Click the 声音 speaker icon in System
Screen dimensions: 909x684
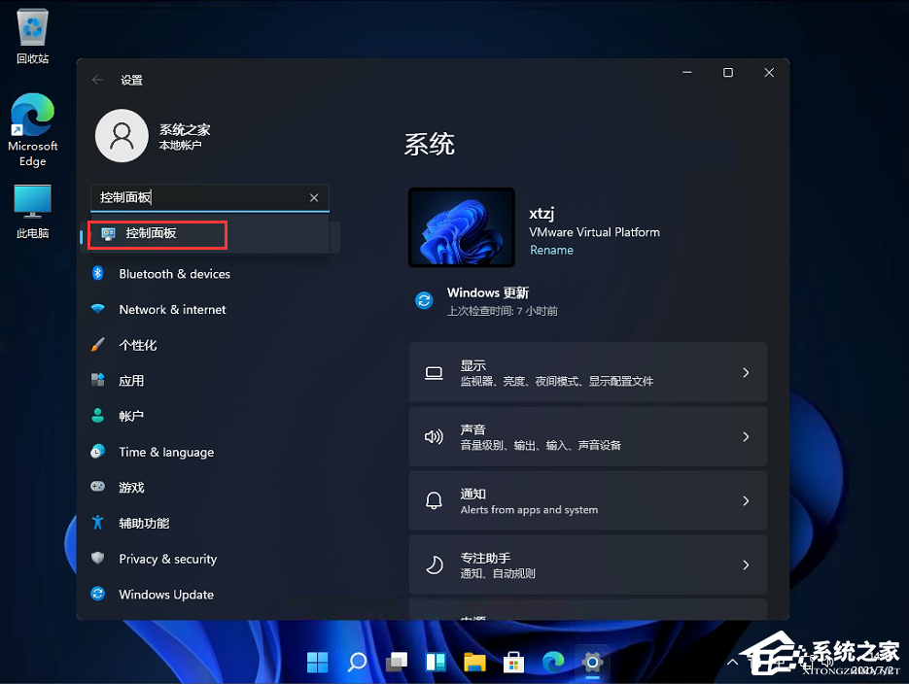[434, 436]
